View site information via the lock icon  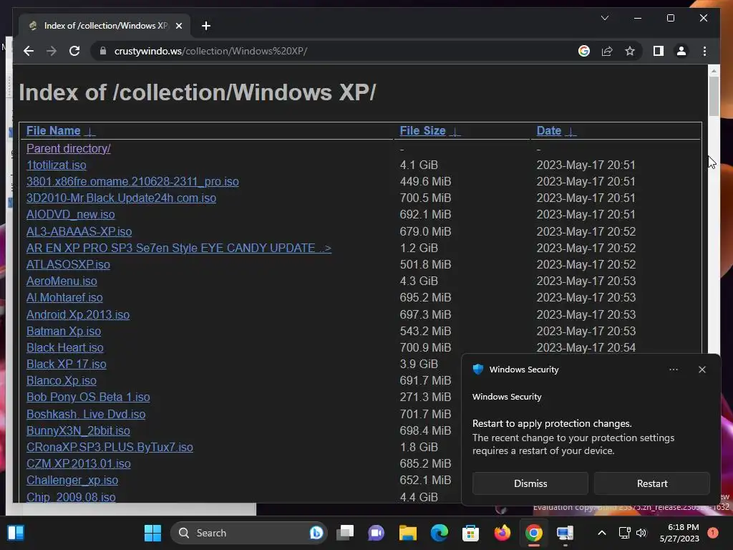coord(103,51)
